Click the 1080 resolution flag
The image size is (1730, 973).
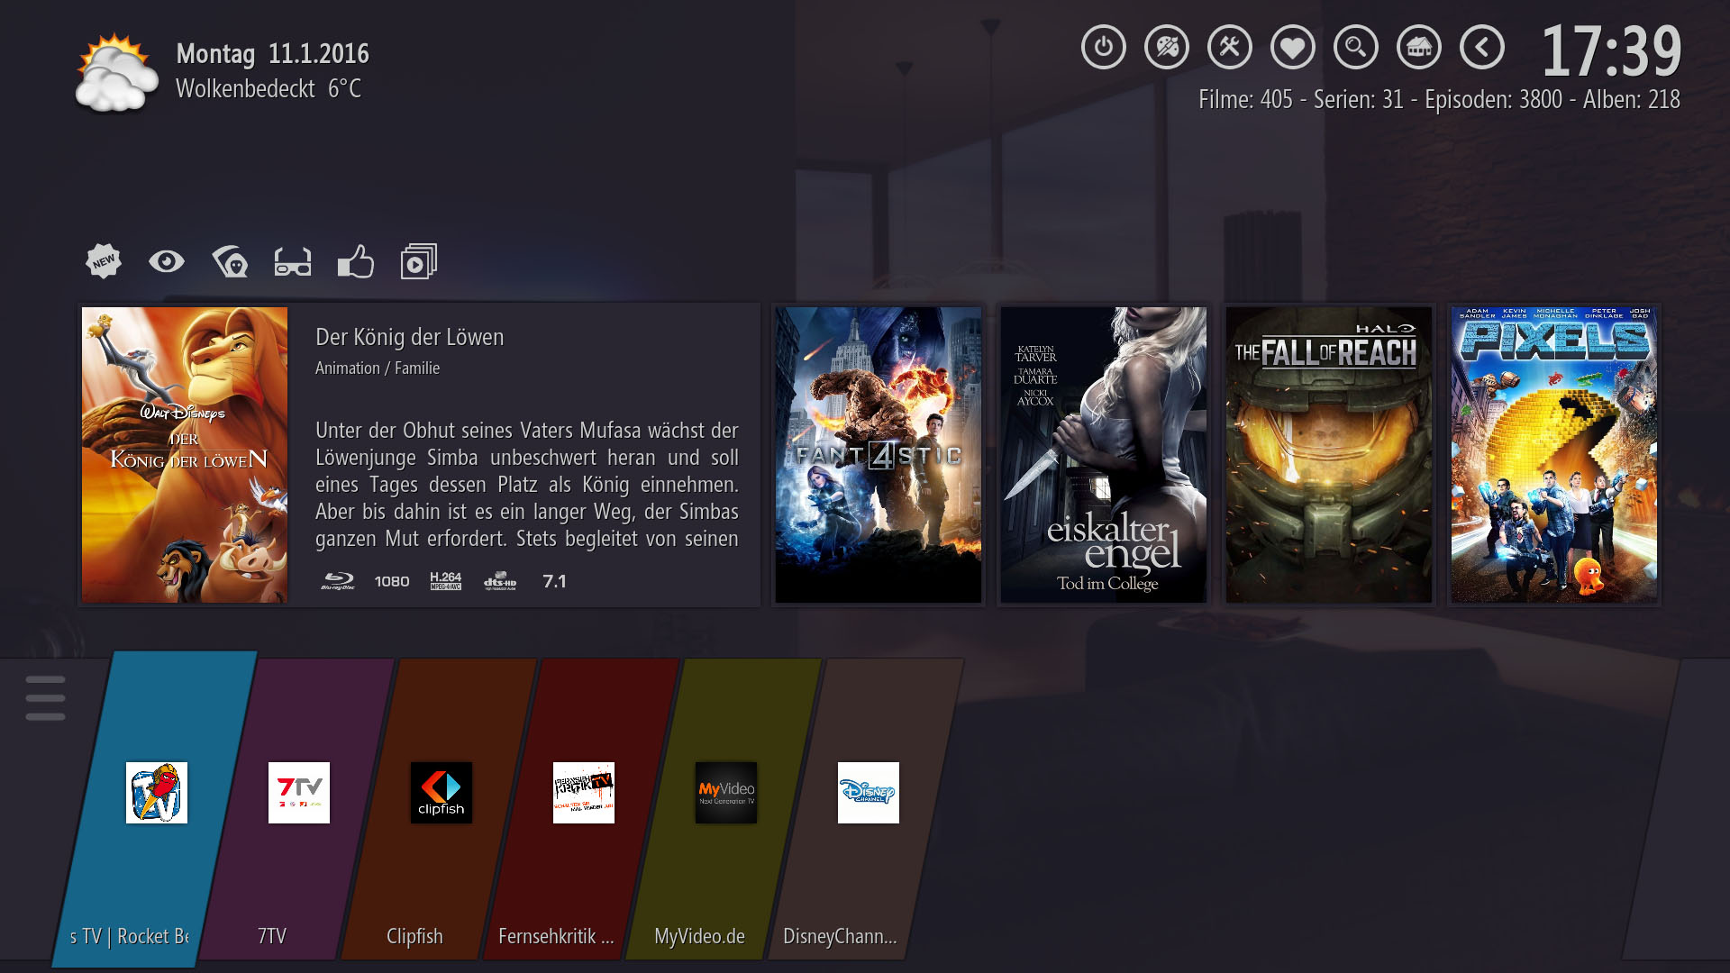[x=392, y=581]
